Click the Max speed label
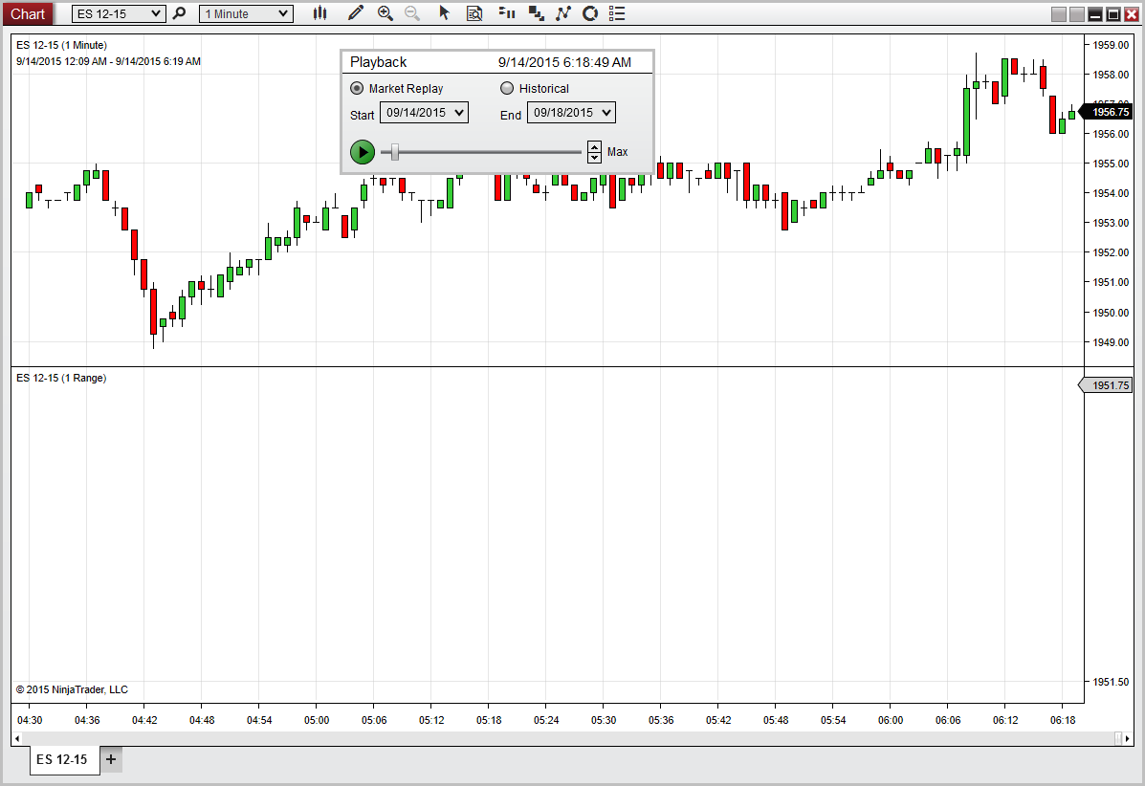 pyautogui.click(x=617, y=152)
